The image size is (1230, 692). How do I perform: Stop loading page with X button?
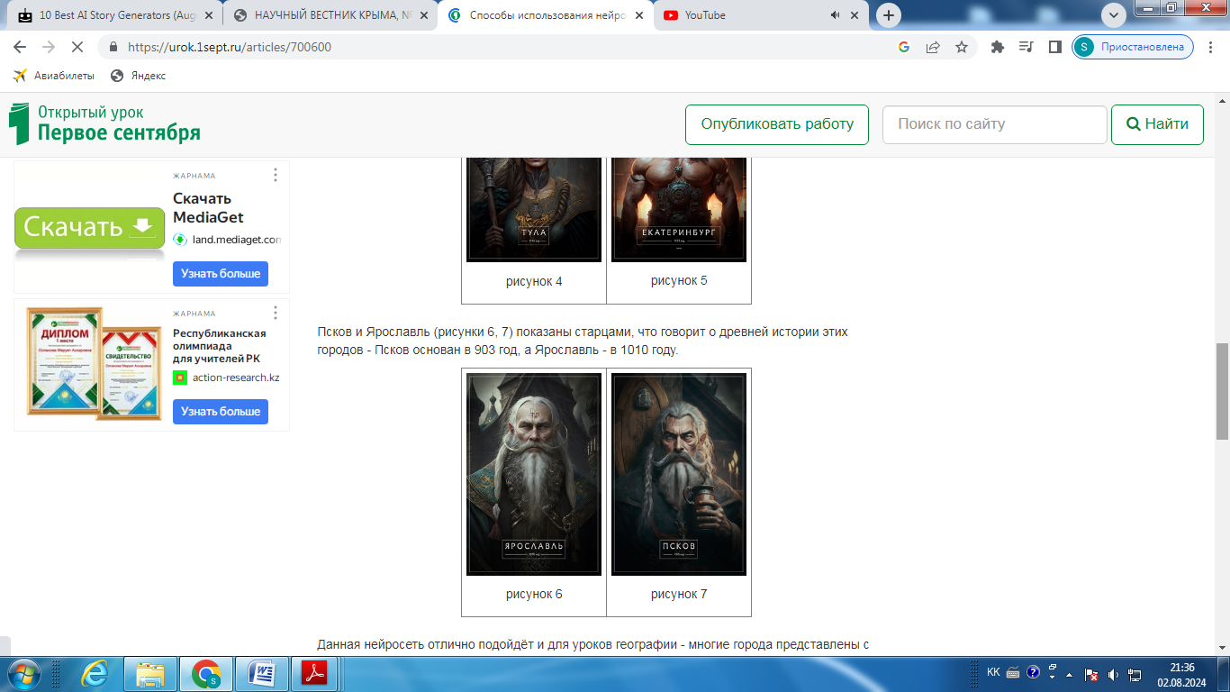pos(76,47)
